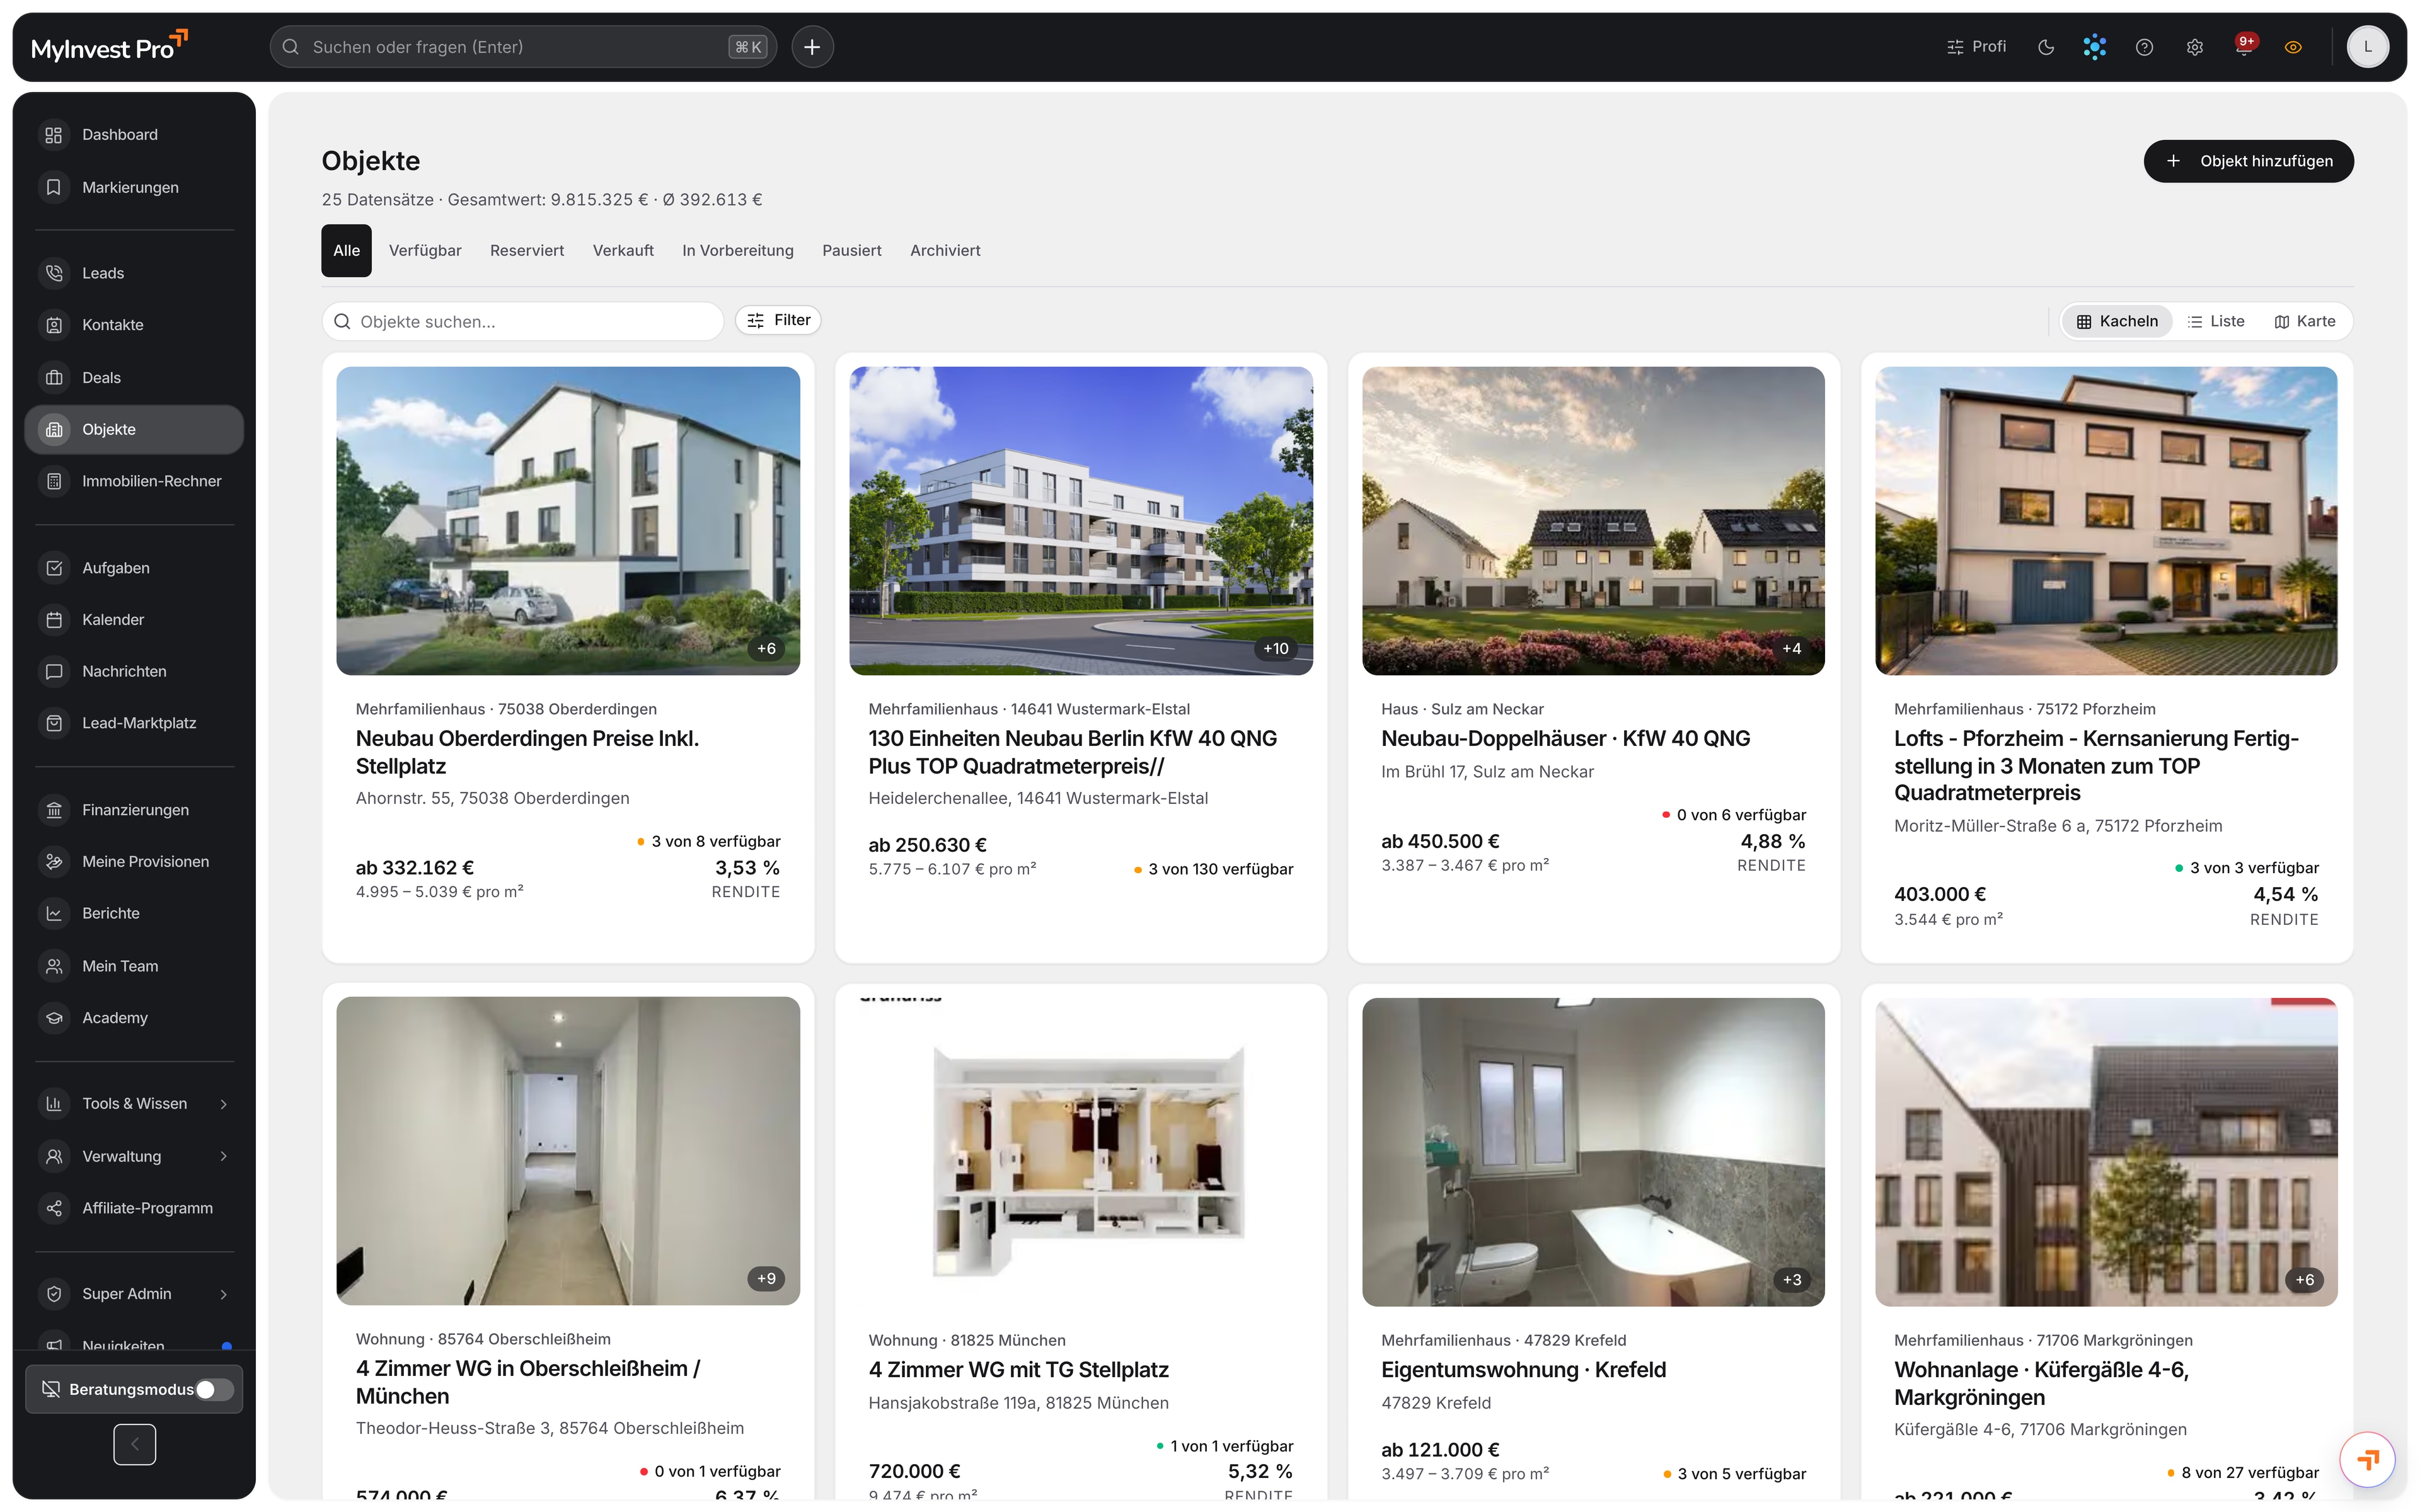Open Meine Provisionen icon
The width and height of the screenshot is (2420, 1512).
pos(54,861)
